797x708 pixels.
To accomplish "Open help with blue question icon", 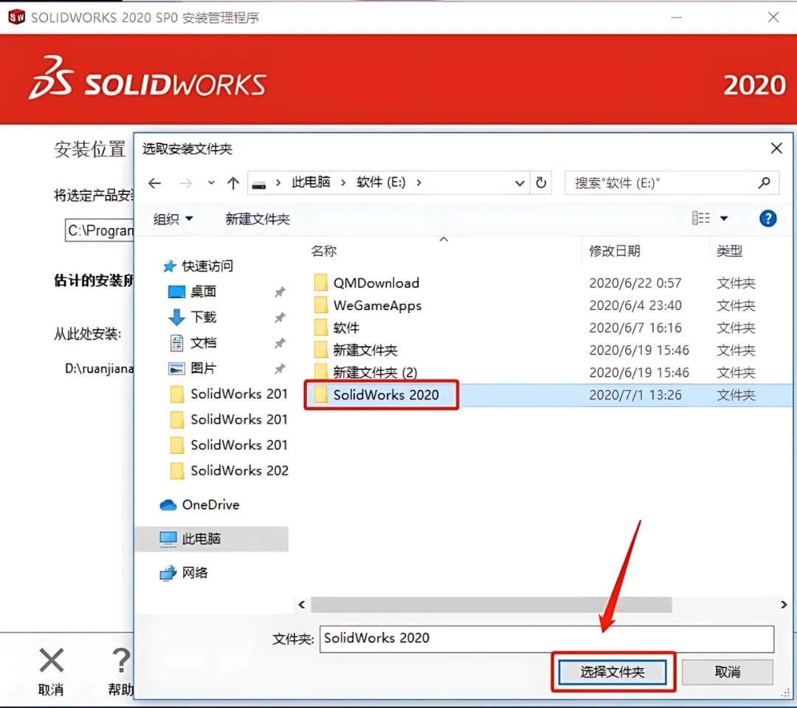I will (767, 219).
